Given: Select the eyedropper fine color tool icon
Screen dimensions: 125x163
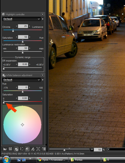Looking at the screenshot, I should click(x=33, y=149).
